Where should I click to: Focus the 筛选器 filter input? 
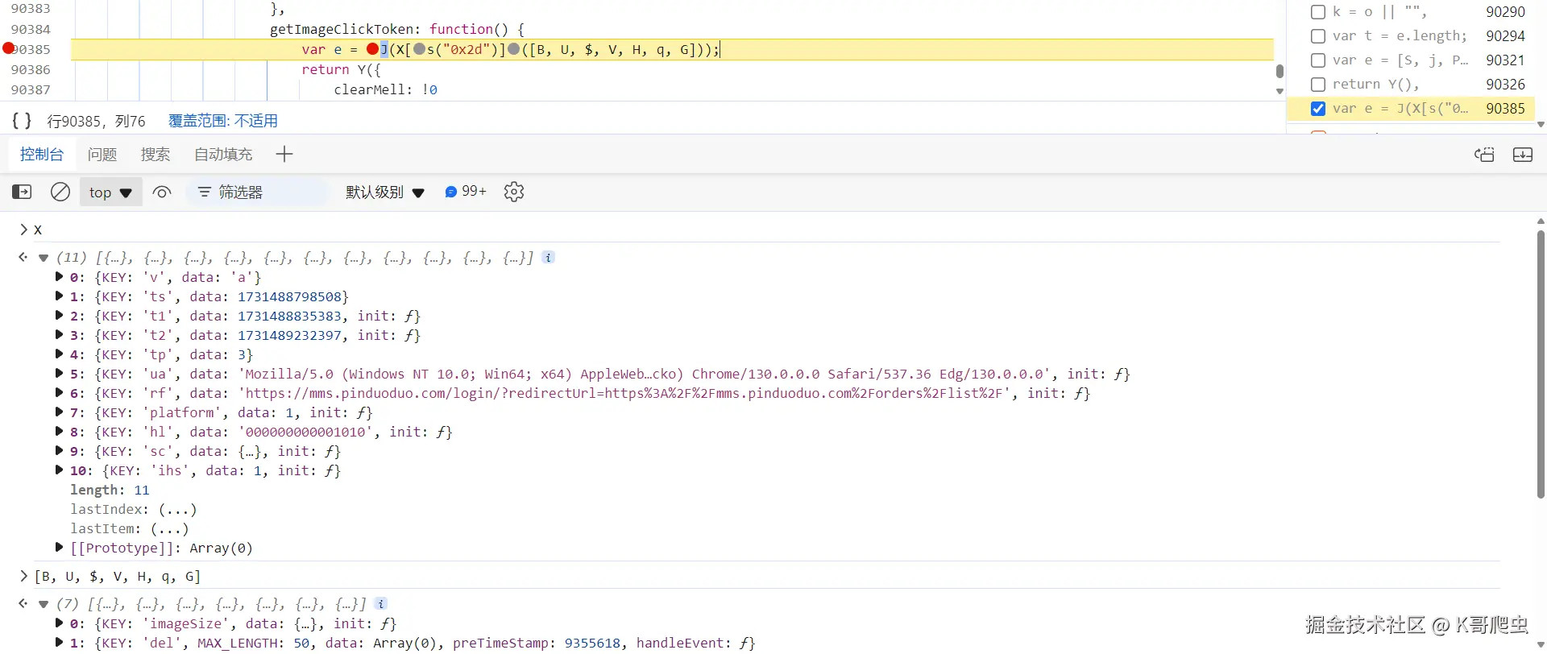(258, 192)
